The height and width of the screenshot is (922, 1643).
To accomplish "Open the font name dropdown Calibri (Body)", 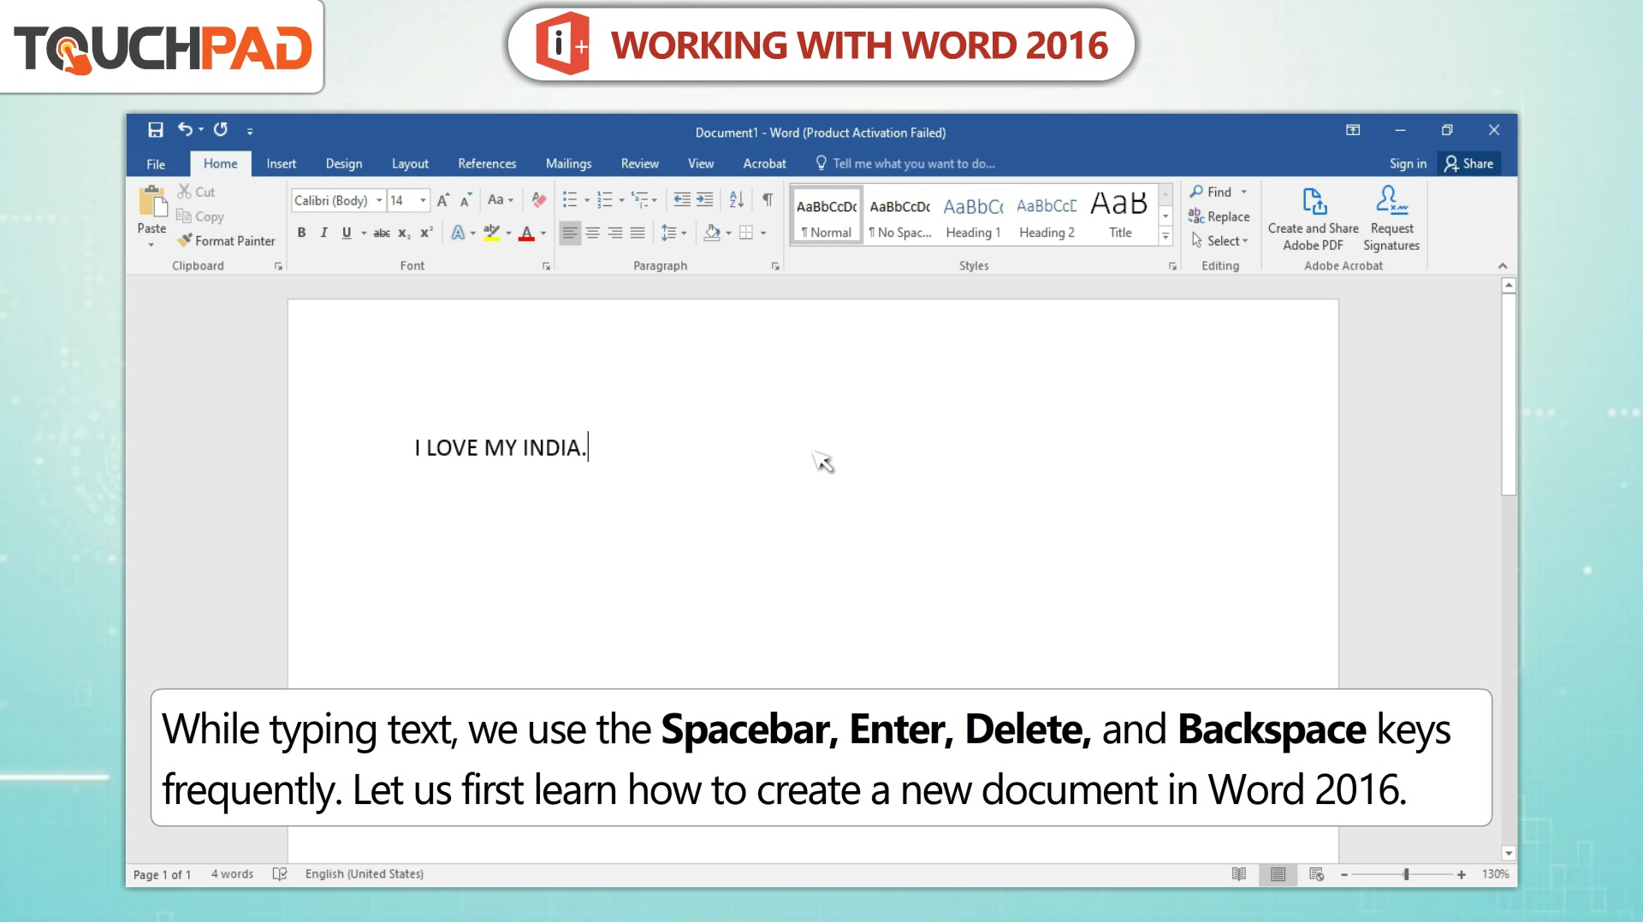I will [x=379, y=200].
